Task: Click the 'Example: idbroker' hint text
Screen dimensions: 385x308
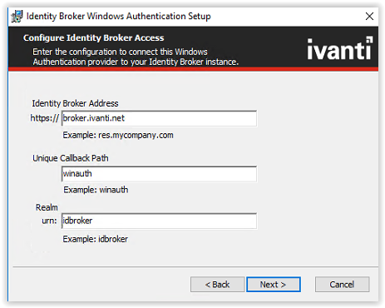Action: pos(96,239)
